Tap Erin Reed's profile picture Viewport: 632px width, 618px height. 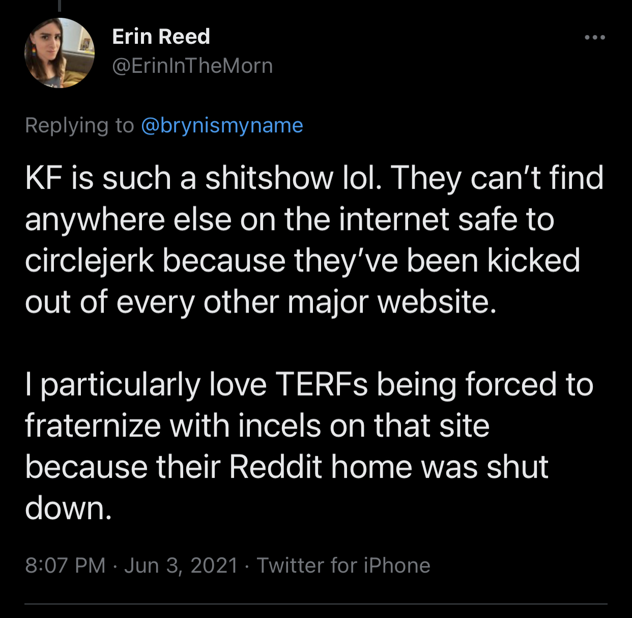pyautogui.click(x=60, y=53)
